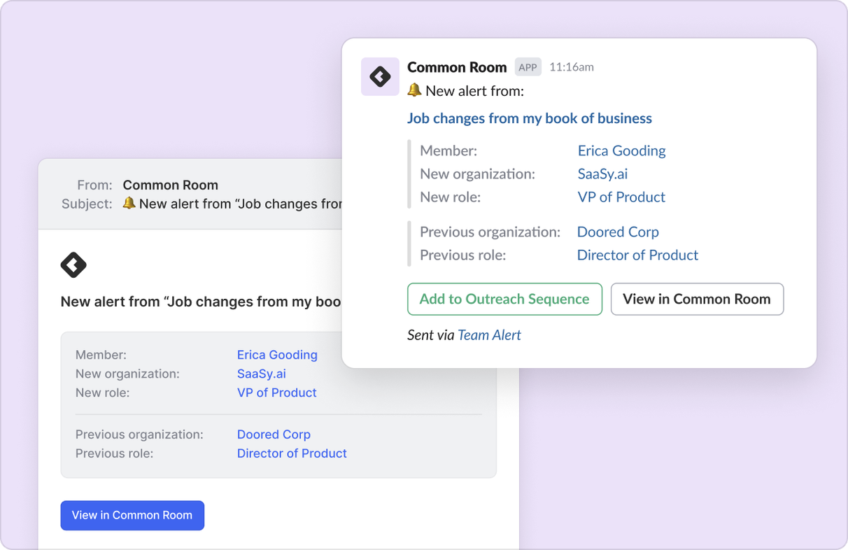Open Director of Product link in Slack message
The image size is (848, 550).
coord(637,255)
